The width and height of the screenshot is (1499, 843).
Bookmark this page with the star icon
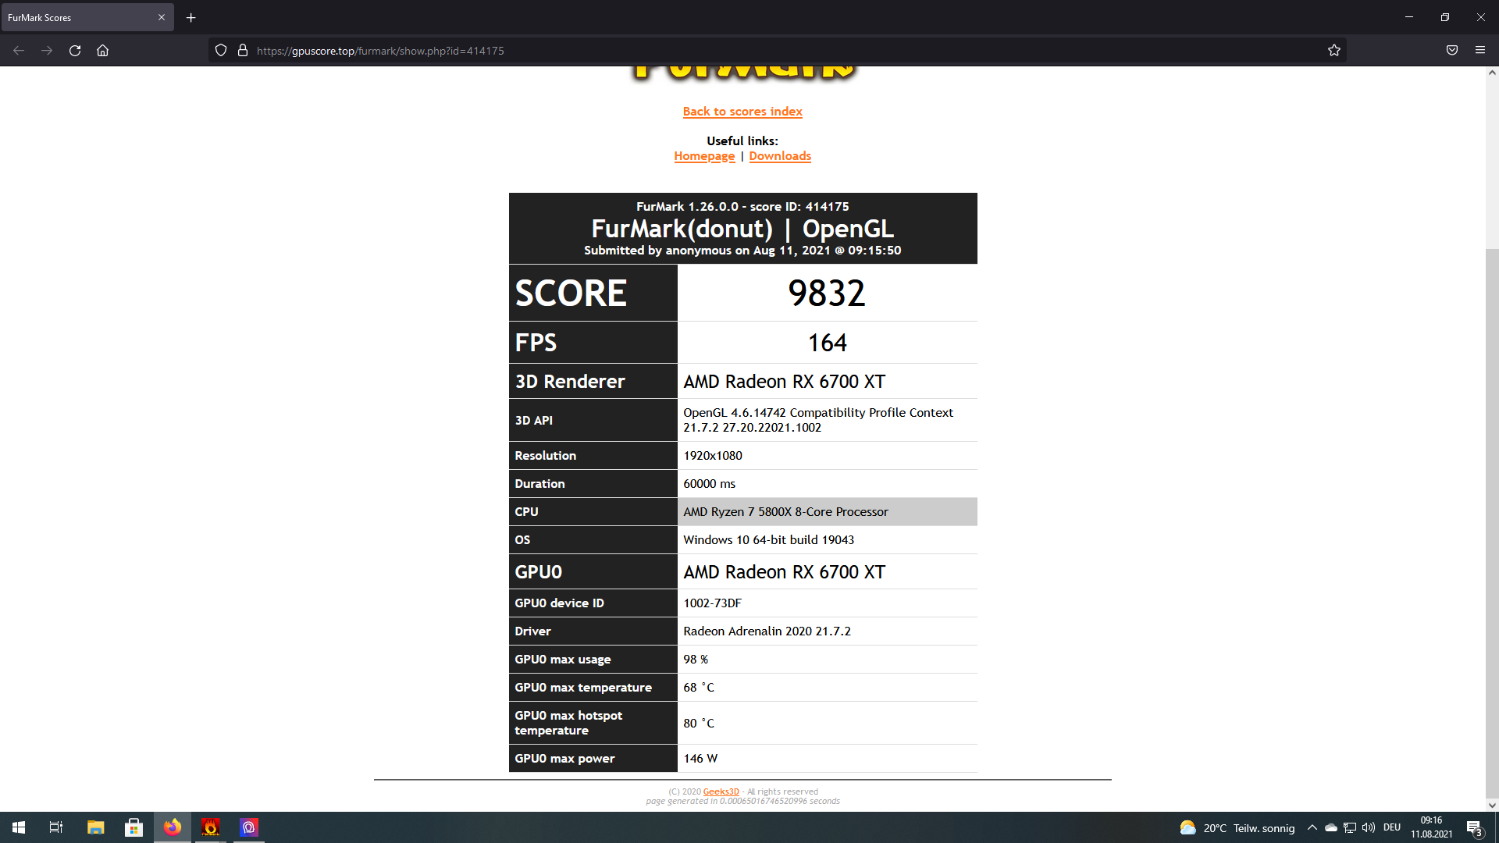pyautogui.click(x=1333, y=51)
